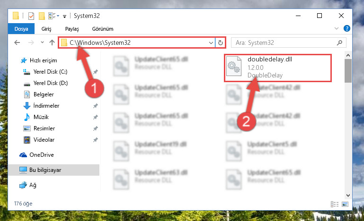364x221 pixels.
Task: Switch to details view layout icon
Action: point(335,204)
